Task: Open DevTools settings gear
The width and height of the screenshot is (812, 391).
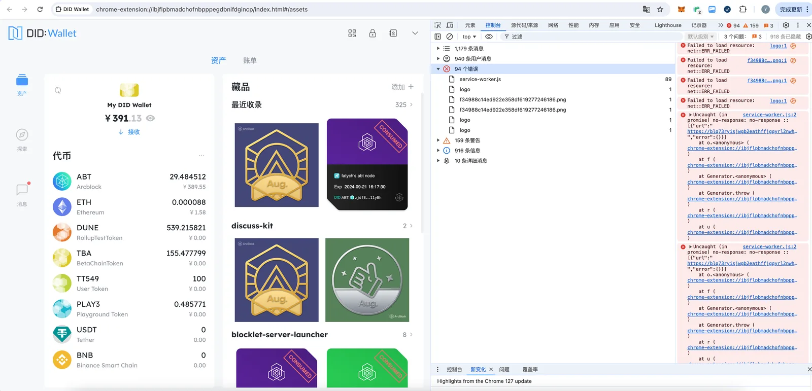Action: [786, 25]
